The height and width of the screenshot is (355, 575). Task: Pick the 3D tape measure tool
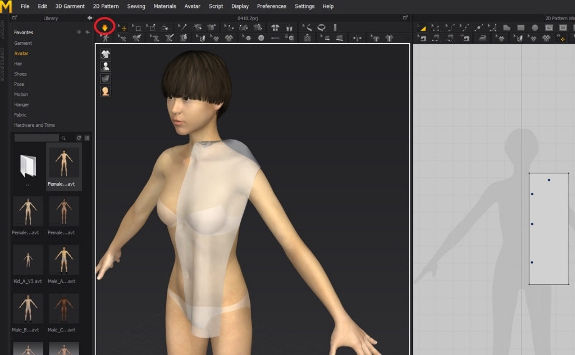point(307,27)
